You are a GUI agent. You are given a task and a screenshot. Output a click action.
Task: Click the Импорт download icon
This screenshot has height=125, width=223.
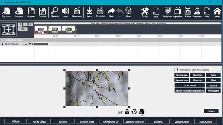coord(90,12)
